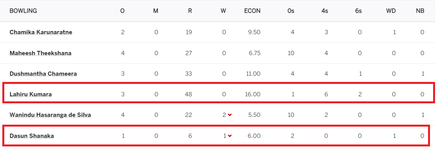Click Lahiru Kumara's runs value 48
The image size is (437, 167).
(x=189, y=94)
